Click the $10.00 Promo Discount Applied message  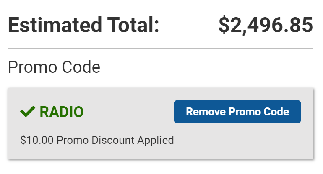click(97, 140)
